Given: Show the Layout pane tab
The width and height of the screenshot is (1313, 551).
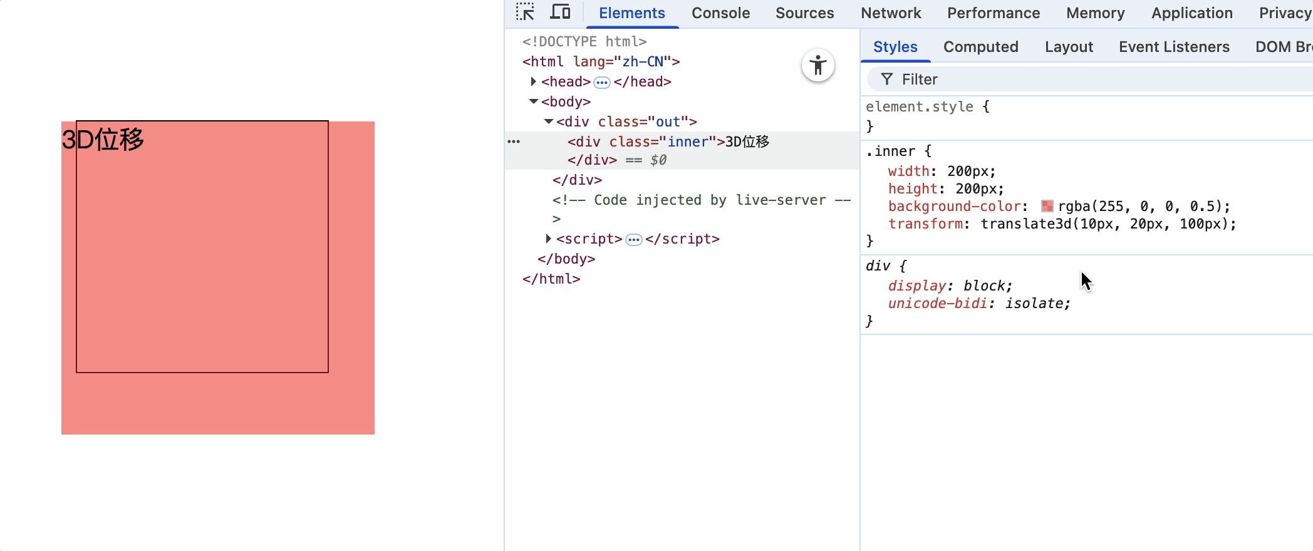Looking at the screenshot, I should point(1069,47).
